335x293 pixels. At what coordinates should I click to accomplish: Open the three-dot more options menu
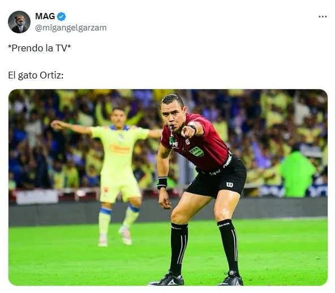323,16
